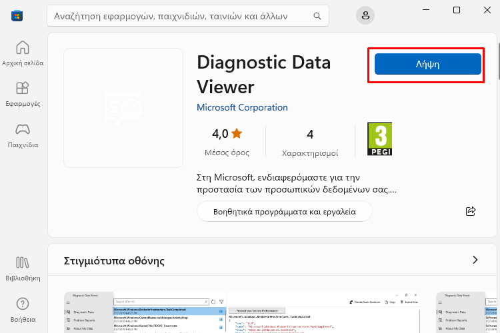
Task: Open the Εφαρμογές section
Action: (x=23, y=94)
